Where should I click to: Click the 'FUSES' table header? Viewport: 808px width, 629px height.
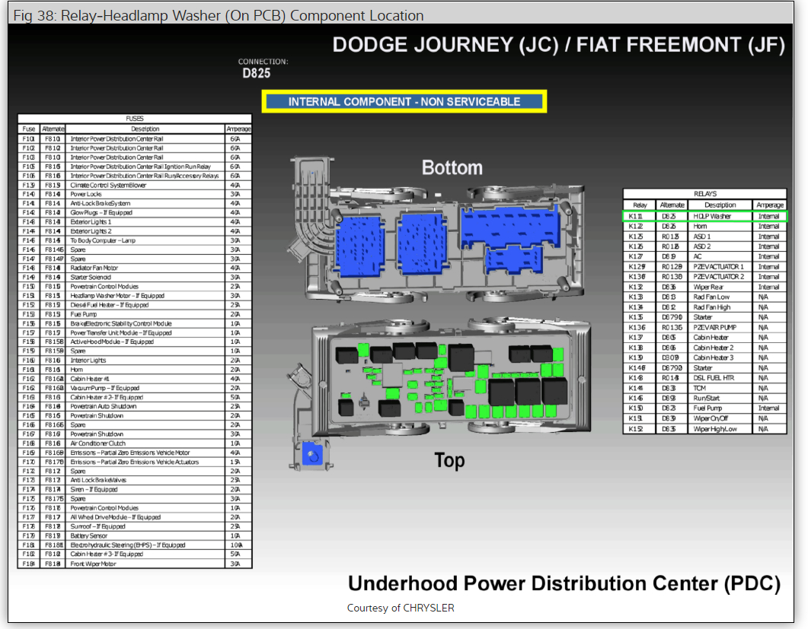(x=135, y=119)
